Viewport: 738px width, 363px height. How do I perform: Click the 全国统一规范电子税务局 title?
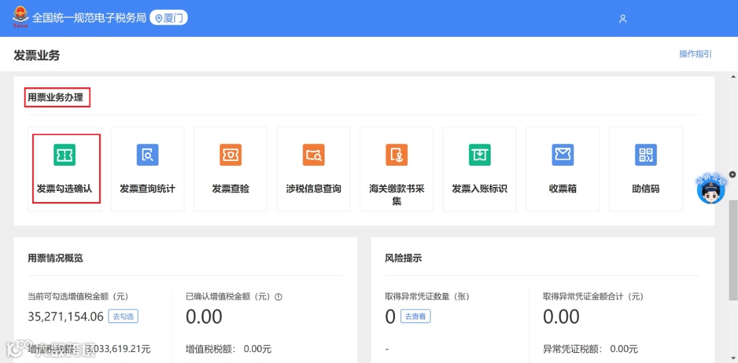[x=89, y=18]
